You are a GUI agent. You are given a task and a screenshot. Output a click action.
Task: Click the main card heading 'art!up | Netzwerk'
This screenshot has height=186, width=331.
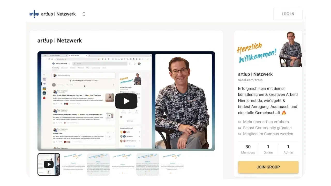59,41
